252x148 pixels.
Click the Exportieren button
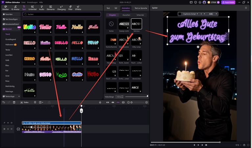coord(228,2)
